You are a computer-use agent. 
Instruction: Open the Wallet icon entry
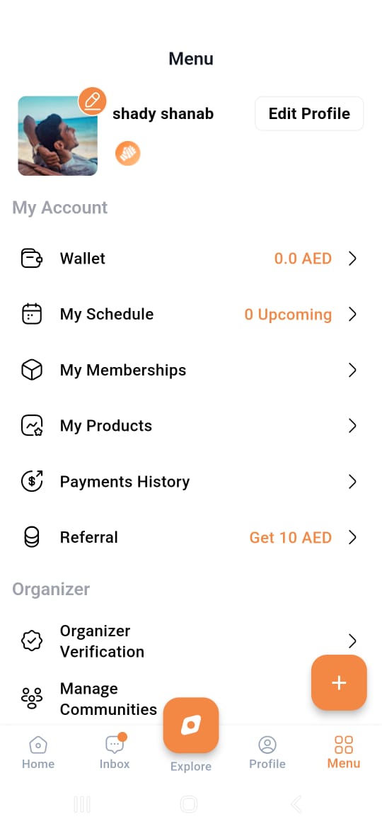[x=32, y=259]
